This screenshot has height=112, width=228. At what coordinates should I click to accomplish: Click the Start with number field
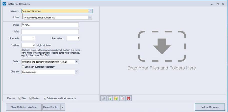[x=28, y=38]
